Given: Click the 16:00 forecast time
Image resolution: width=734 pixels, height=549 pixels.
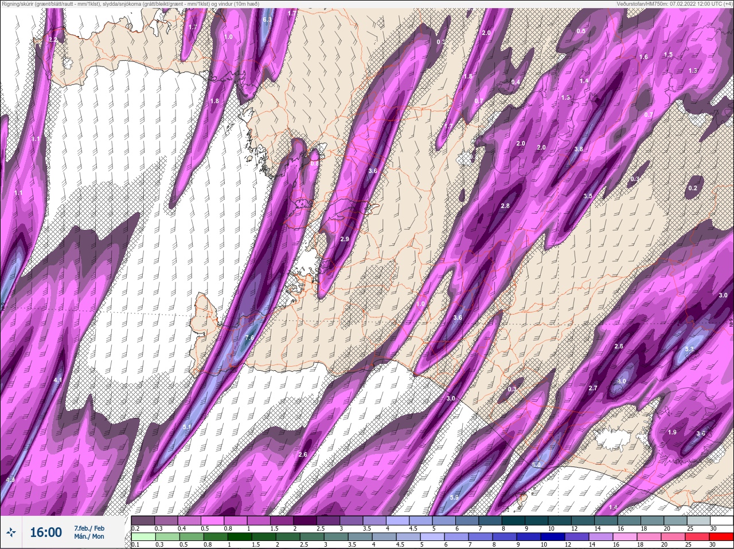Looking at the screenshot, I should (46, 532).
